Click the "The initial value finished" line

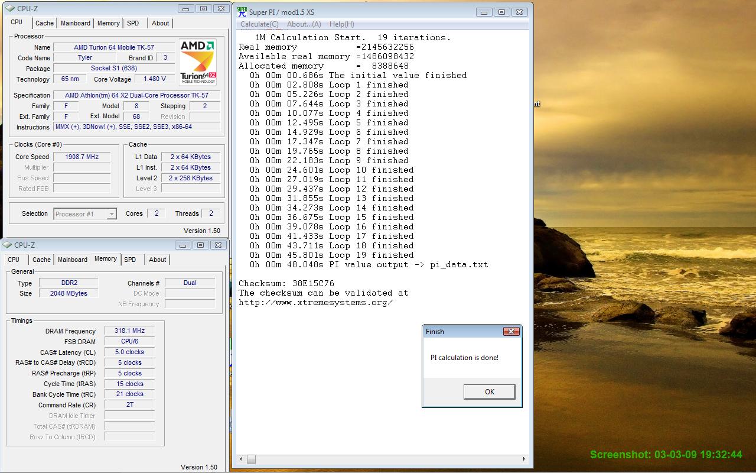pyautogui.click(x=358, y=75)
